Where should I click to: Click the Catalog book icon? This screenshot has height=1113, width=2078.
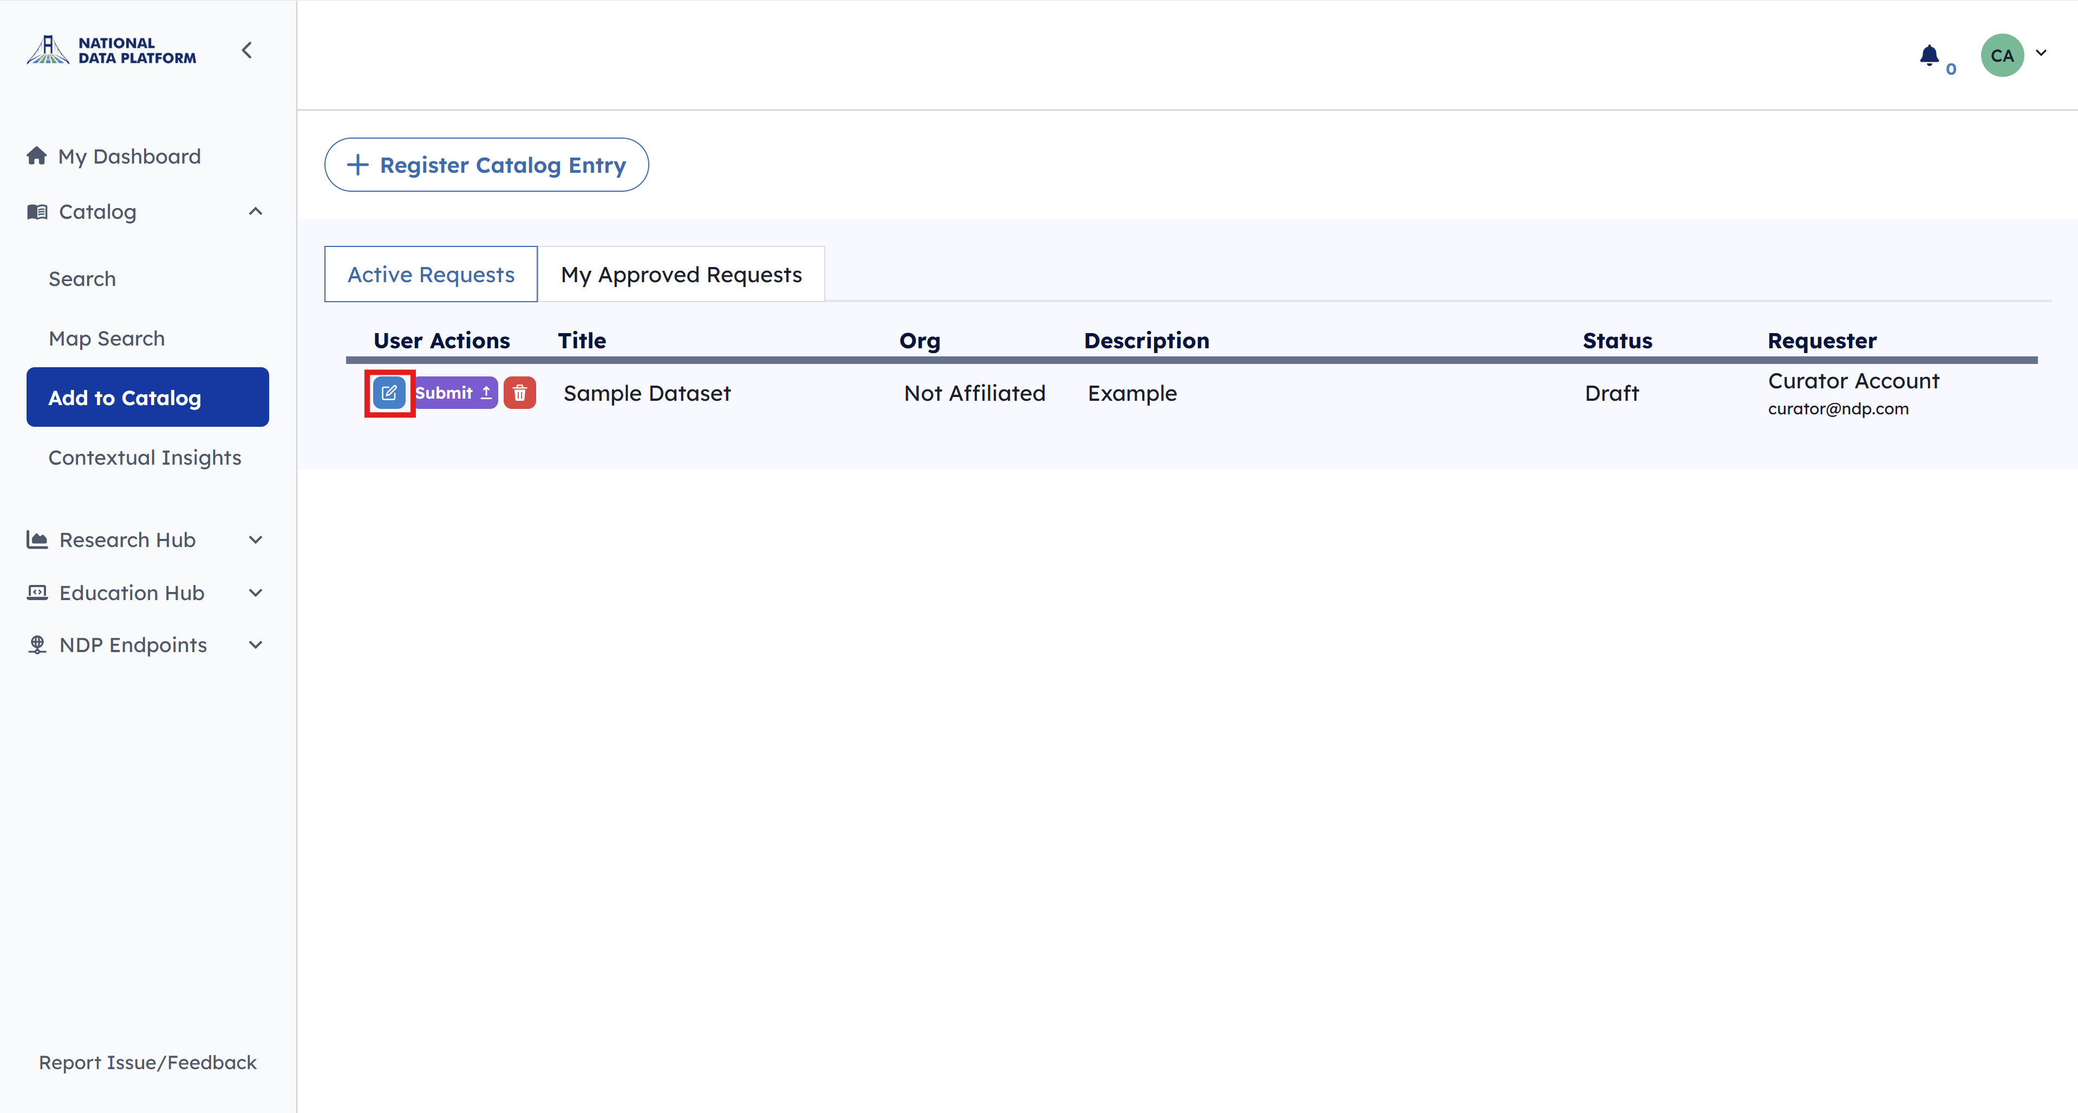[x=37, y=212]
